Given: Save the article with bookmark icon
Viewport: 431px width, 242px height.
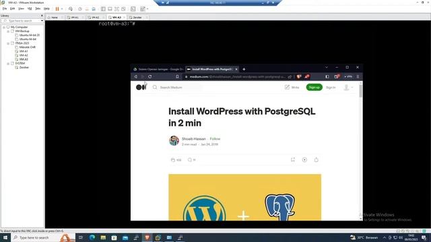Looking at the screenshot, I should [x=293, y=160].
